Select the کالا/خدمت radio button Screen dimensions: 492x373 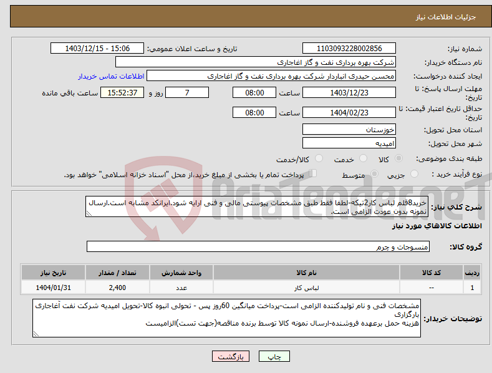(319, 158)
